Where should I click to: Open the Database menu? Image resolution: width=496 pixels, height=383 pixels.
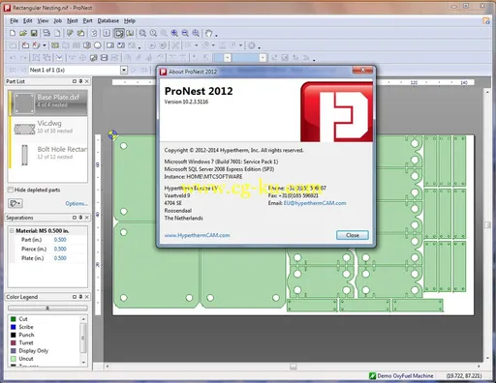tap(108, 21)
